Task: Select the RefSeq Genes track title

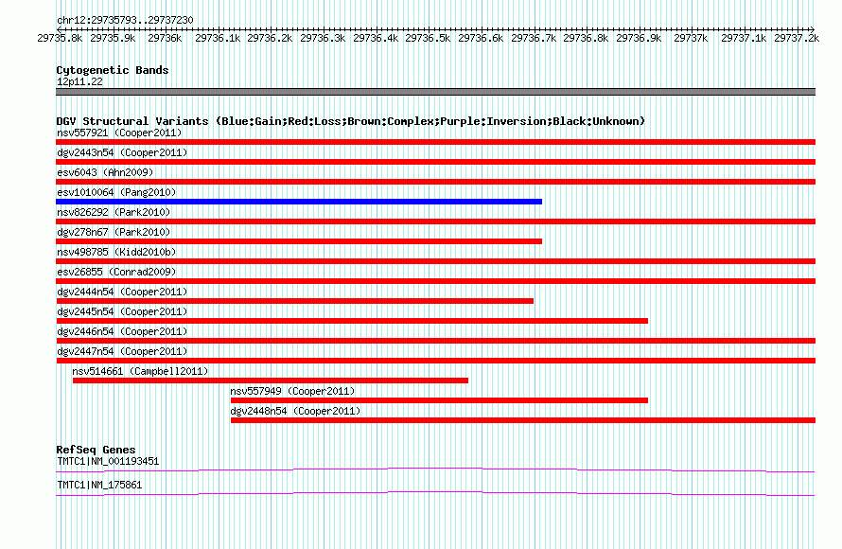Action: pyautogui.click(x=96, y=450)
